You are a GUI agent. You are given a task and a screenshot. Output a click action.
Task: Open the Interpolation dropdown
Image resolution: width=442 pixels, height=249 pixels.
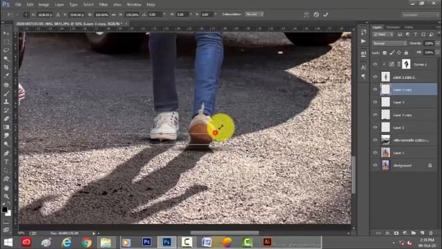coord(254,14)
